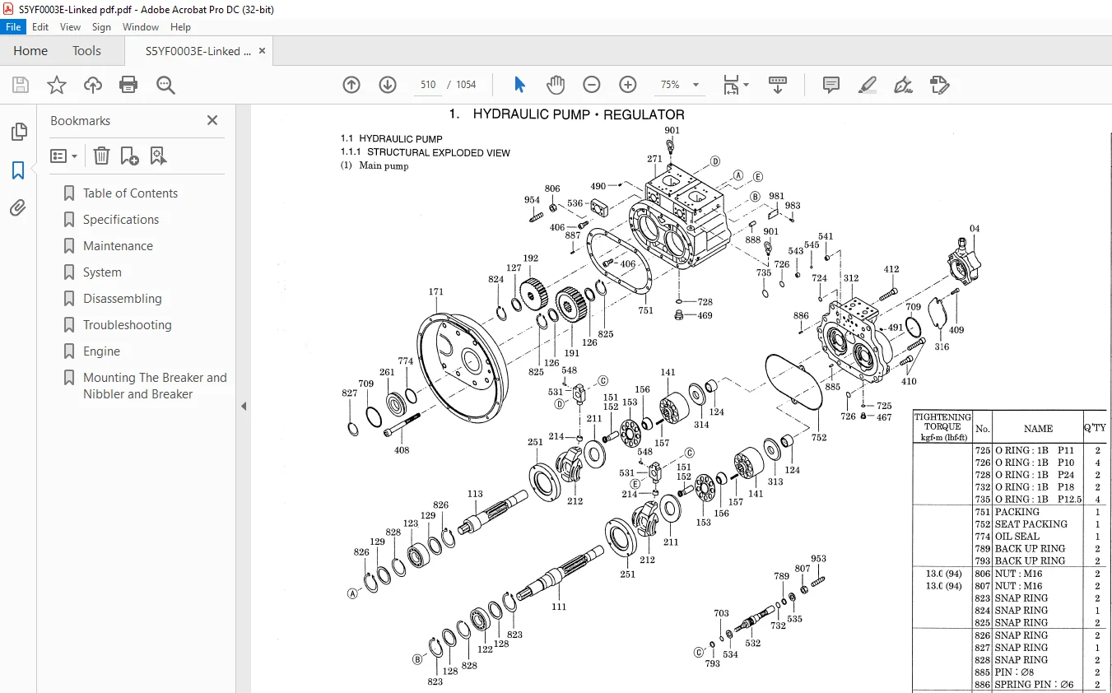This screenshot has width=1112, height=693.
Task: Choose the Selection arrow tool
Action: tap(519, 85)
